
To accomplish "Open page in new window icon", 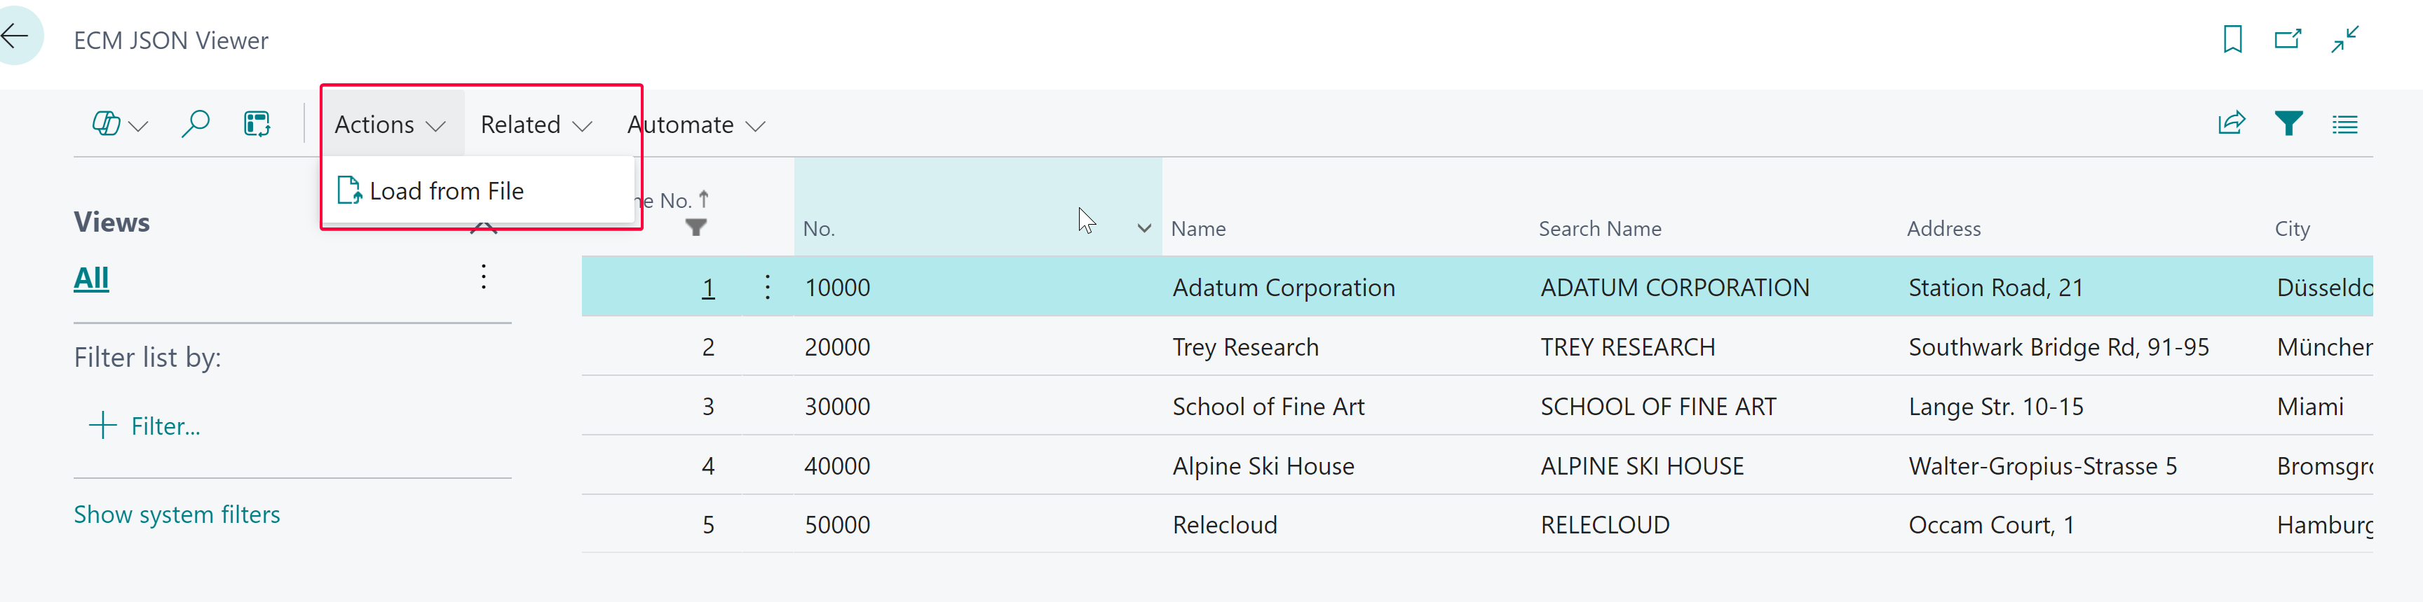I will point(2288,39).
